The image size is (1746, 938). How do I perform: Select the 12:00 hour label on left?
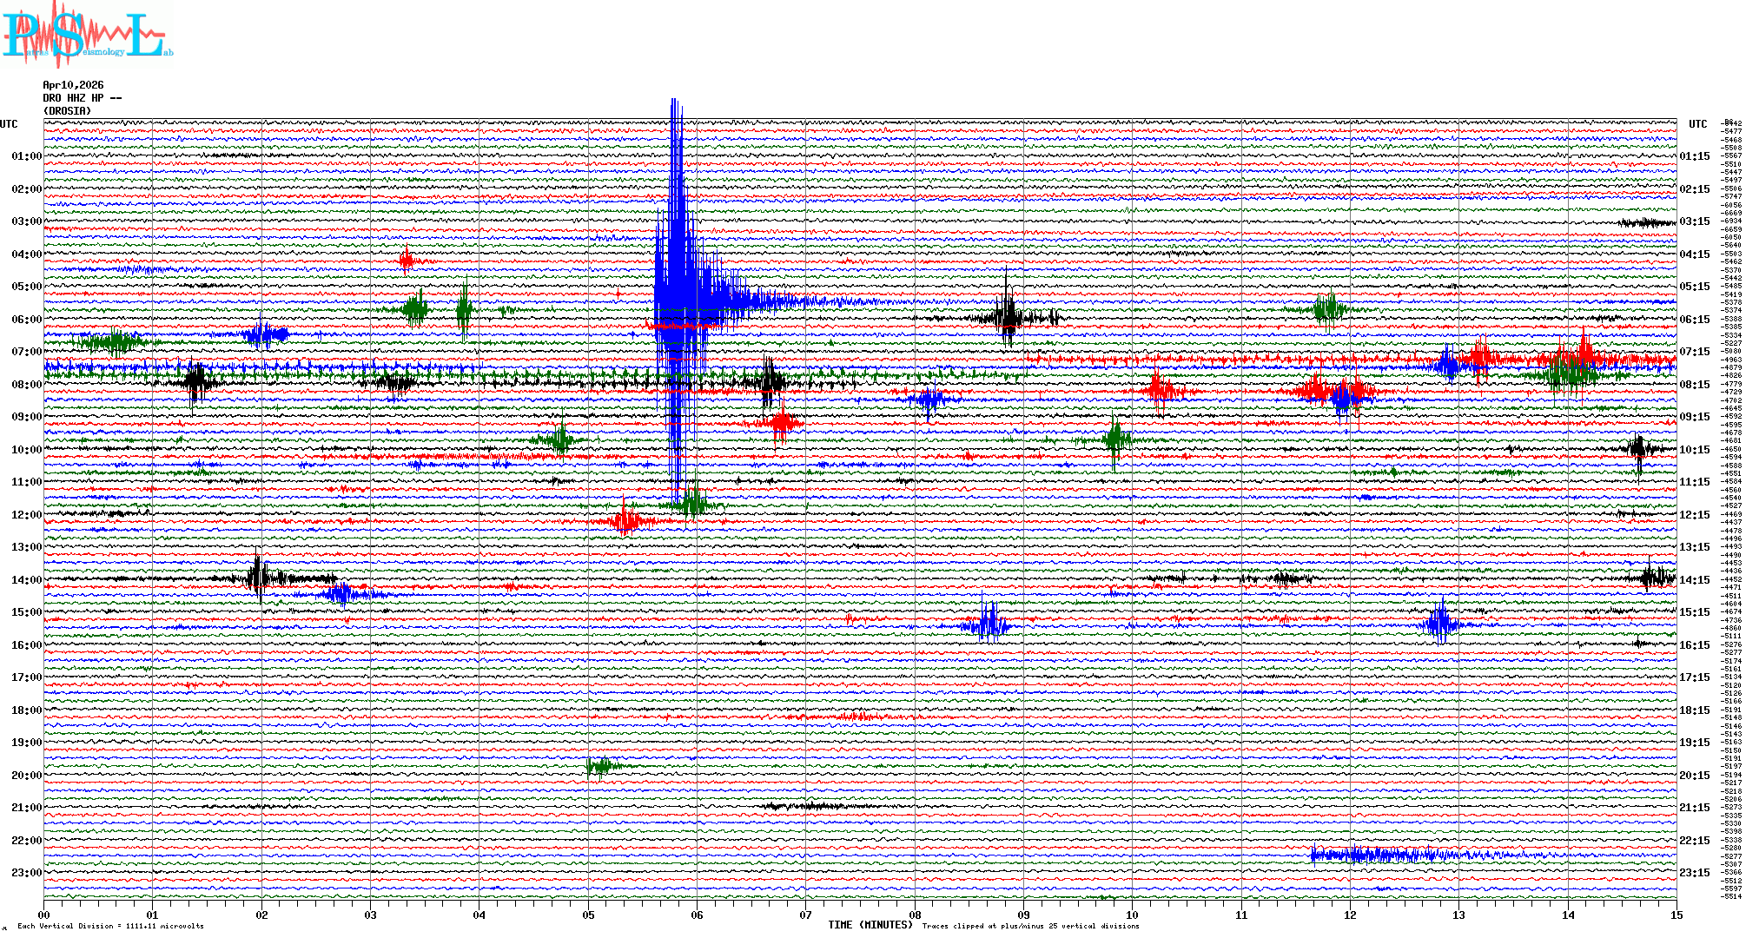click(x=26, y=515)
